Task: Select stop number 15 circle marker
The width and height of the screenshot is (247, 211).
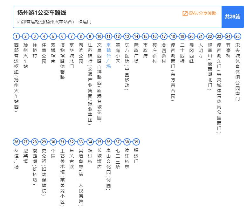Action: tap(145, 37)
